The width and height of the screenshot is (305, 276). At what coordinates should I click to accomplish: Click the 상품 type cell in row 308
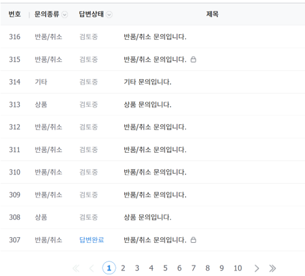pos(41,217)
